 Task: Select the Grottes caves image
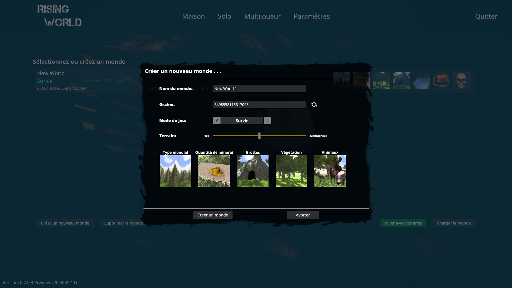(253, 171)
